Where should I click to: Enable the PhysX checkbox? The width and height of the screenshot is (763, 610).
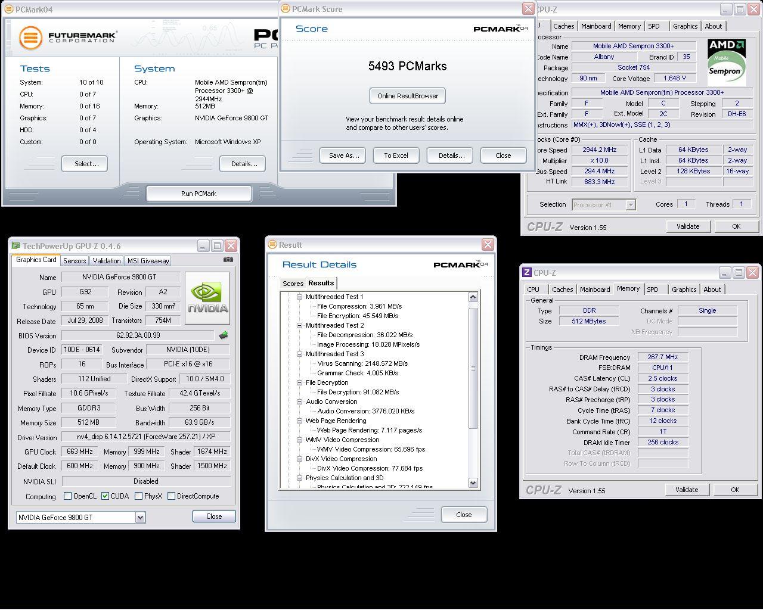138,496
